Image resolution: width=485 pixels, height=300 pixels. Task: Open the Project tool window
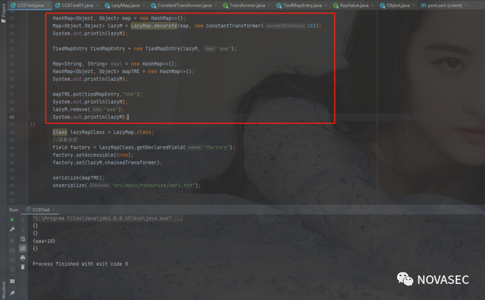point(3,12)
